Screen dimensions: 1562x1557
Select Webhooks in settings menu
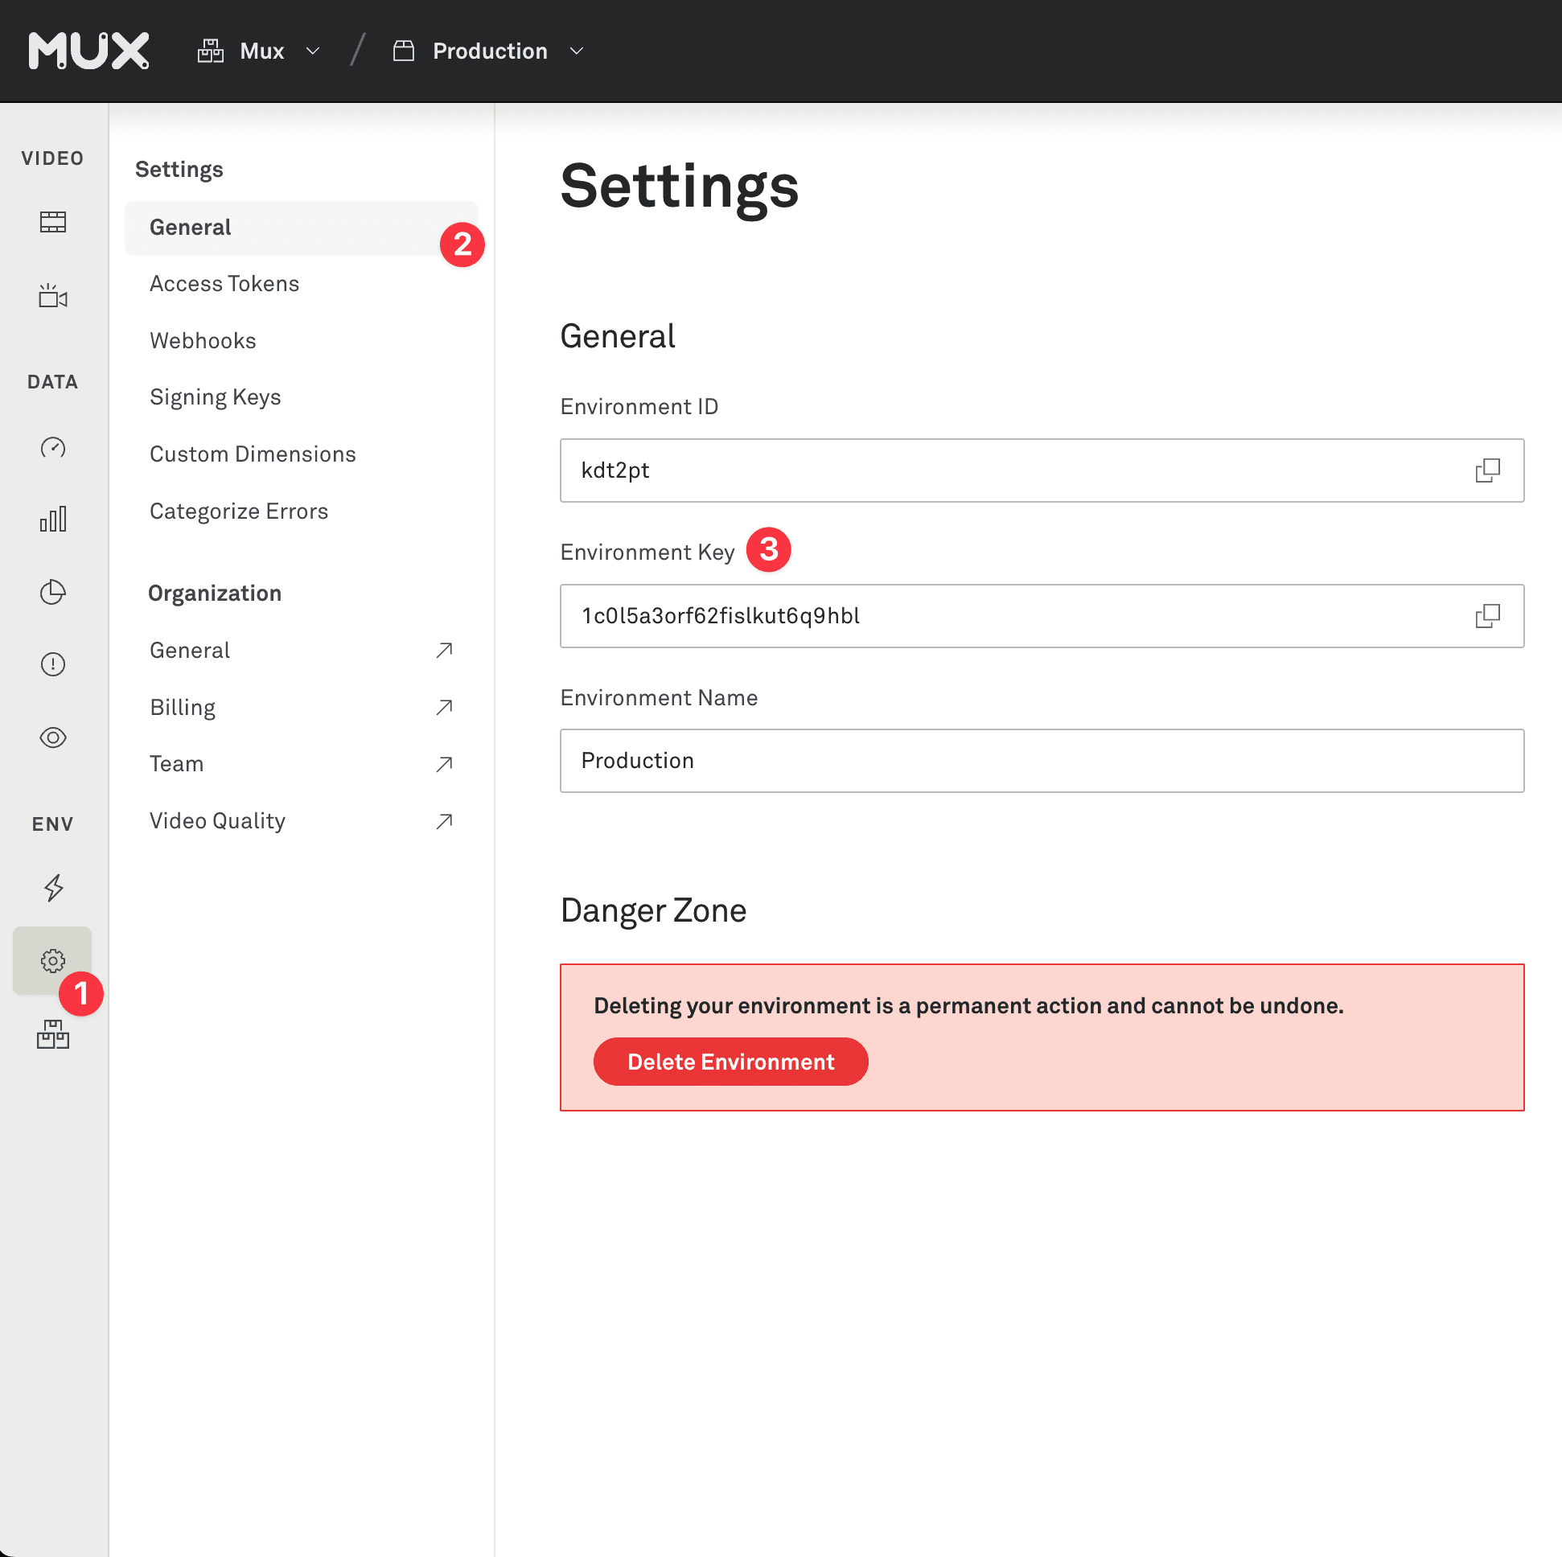(x=202, y=341)
